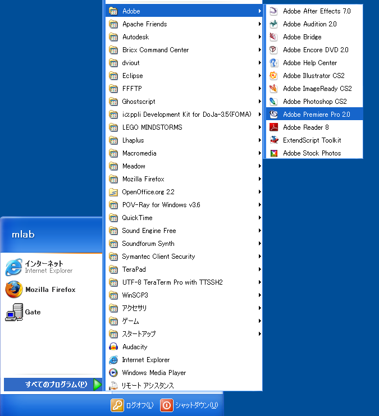The height and width of the screenshot is (416, 379).
Task: Click the Internet Explorer icon in programs list
Action: pos(113,360)
